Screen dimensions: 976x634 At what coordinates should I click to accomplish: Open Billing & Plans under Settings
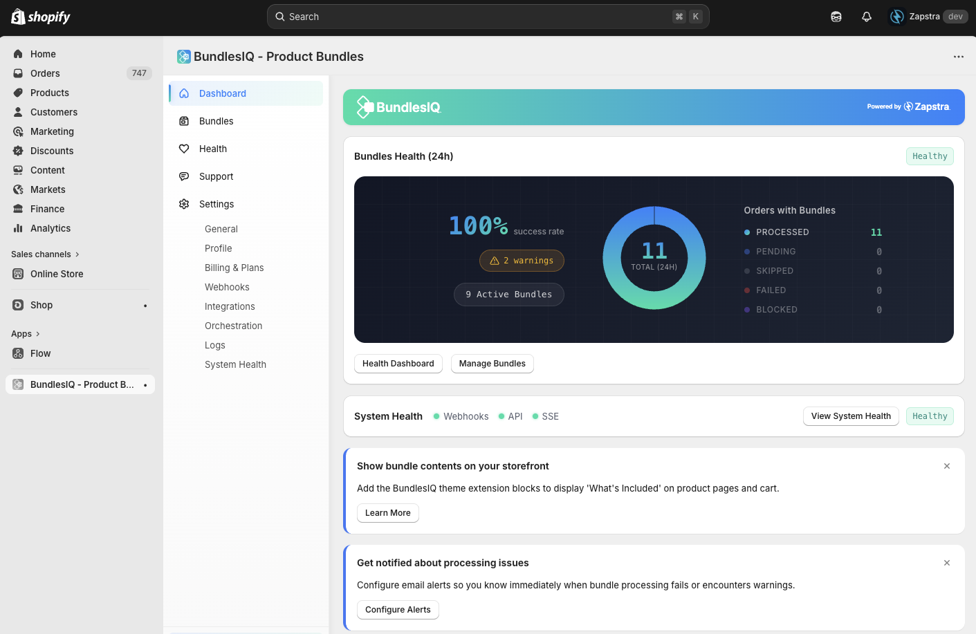234,268
